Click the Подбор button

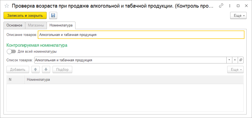62,70
